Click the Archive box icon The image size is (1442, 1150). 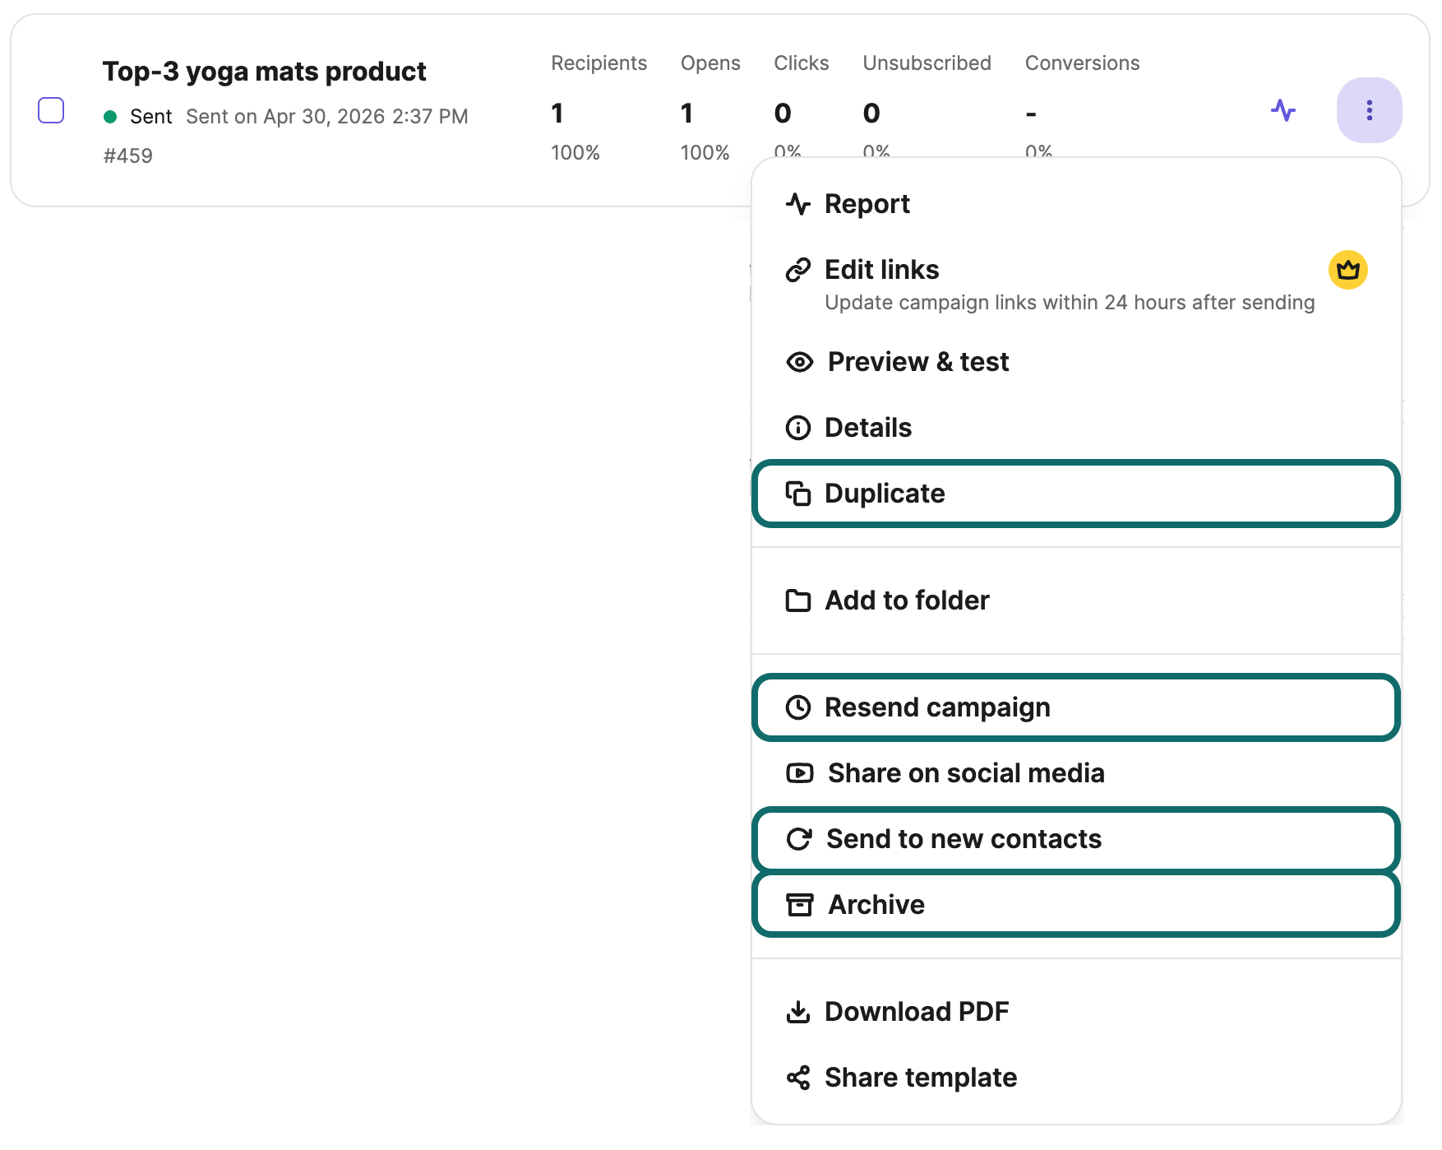799,905
